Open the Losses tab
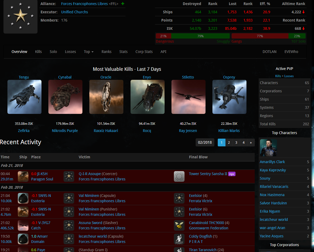The image size is (314, 252). 70,52
